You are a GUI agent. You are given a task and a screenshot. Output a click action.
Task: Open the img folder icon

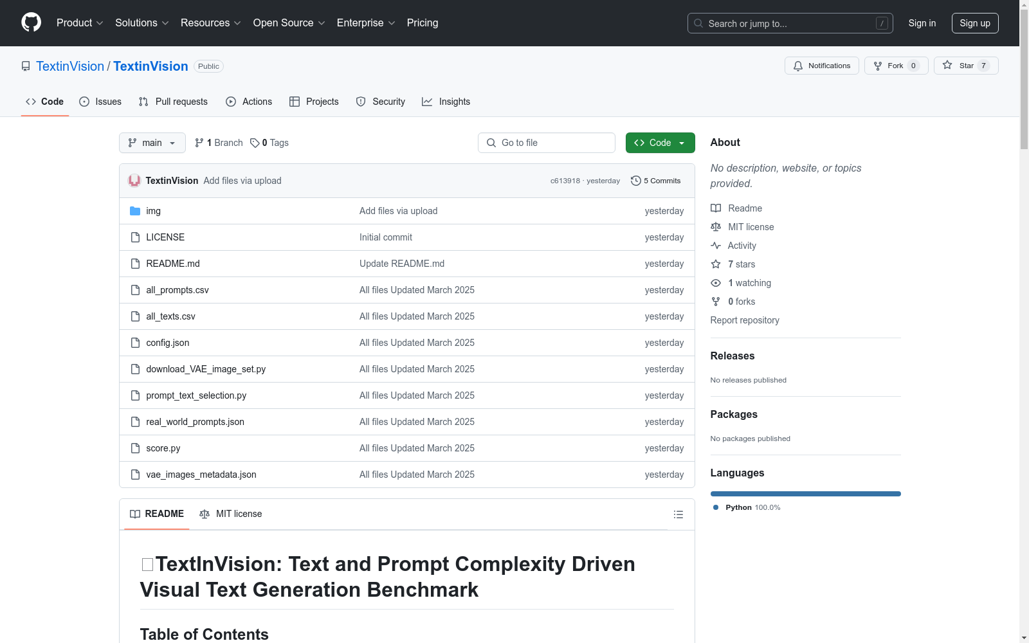pos(135,211)
